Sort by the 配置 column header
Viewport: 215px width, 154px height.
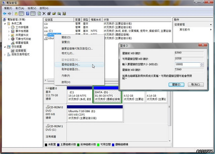coord(78,20)
